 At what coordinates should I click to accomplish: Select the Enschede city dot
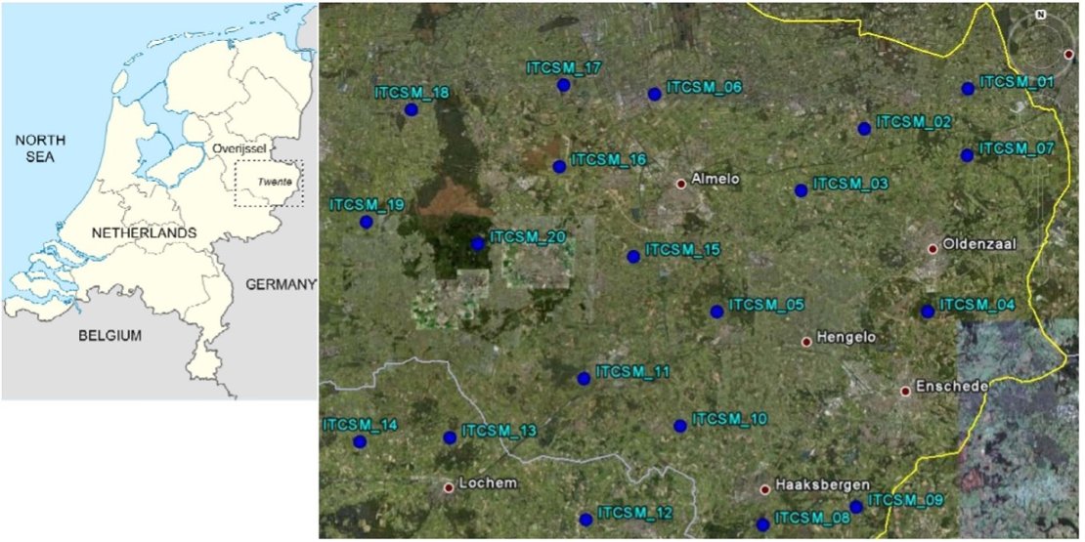click(x=905, y=391)
